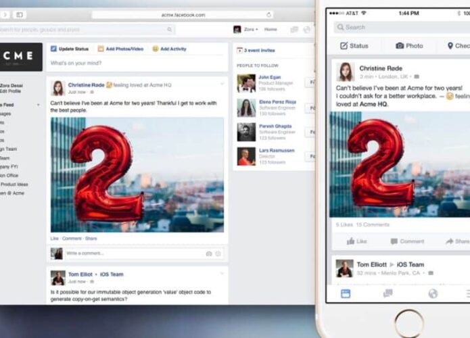The image size is (470, 338).
Task: Click Like link under desktop balloon post
Action: click(54, 239)
